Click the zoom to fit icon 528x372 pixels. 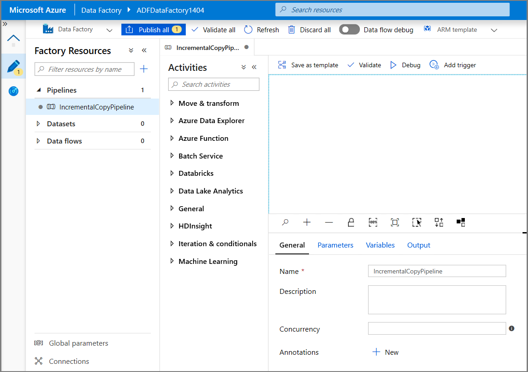click(395, 222)
